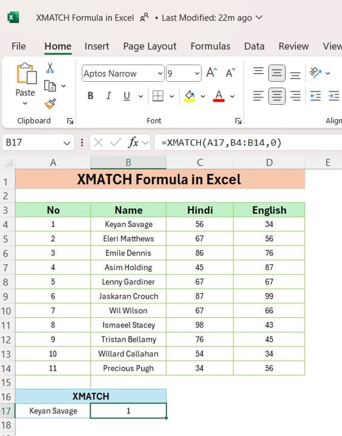Open underline style dropdown arrow

(x=140, y=96)
